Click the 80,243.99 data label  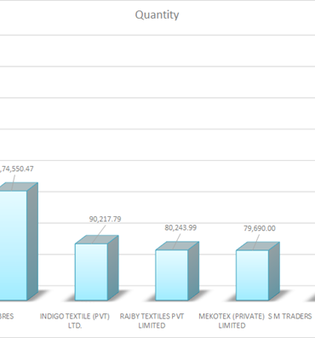180,228
